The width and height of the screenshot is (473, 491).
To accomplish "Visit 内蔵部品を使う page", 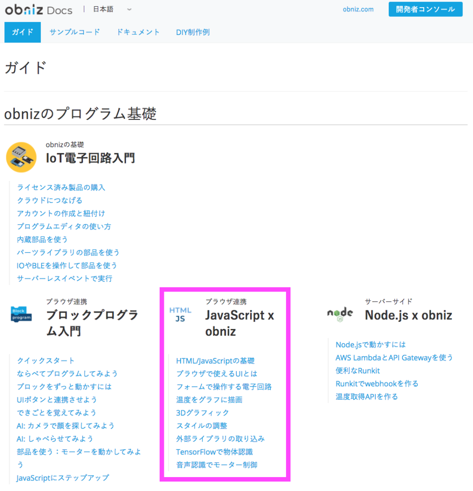I will (x=42, y=240).
